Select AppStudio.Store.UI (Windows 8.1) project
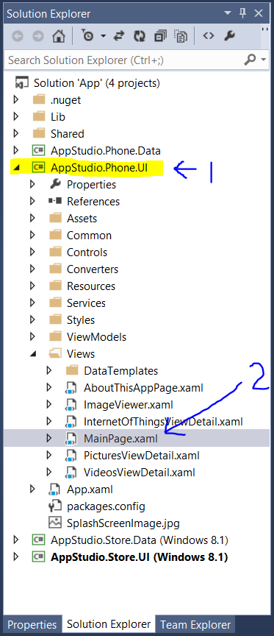 pyautogui.click(x=140, y=557)
